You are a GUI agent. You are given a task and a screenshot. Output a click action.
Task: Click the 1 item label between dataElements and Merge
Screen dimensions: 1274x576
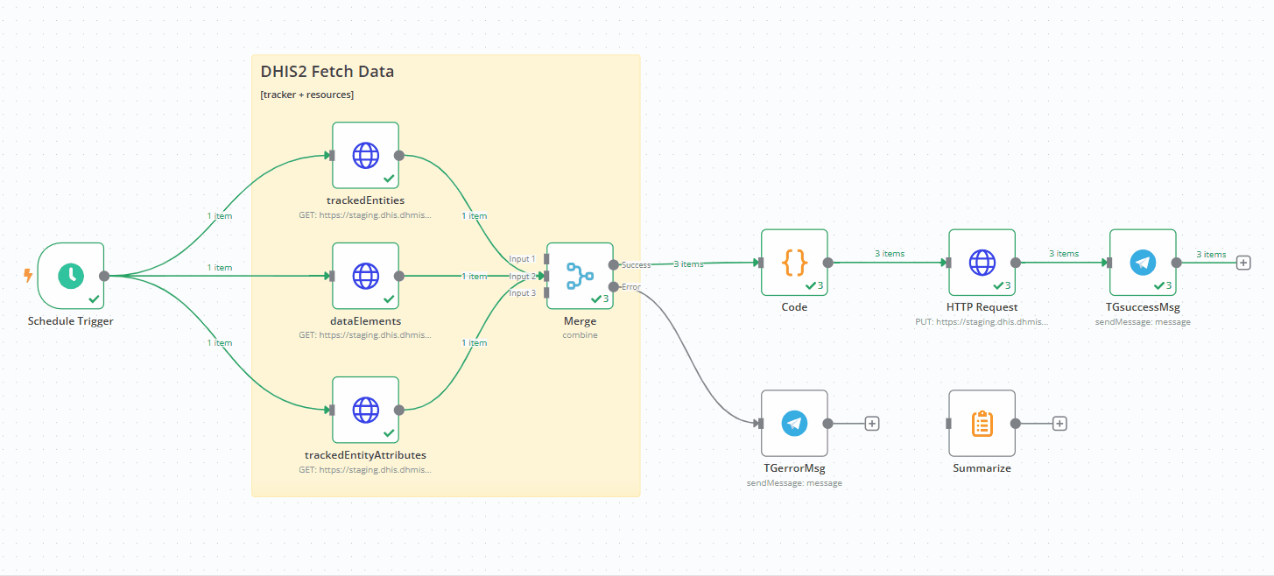tap(475, 276)
